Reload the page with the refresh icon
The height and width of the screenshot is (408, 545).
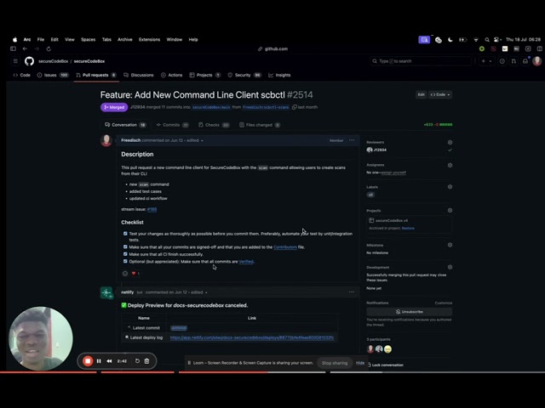point(49,49)
